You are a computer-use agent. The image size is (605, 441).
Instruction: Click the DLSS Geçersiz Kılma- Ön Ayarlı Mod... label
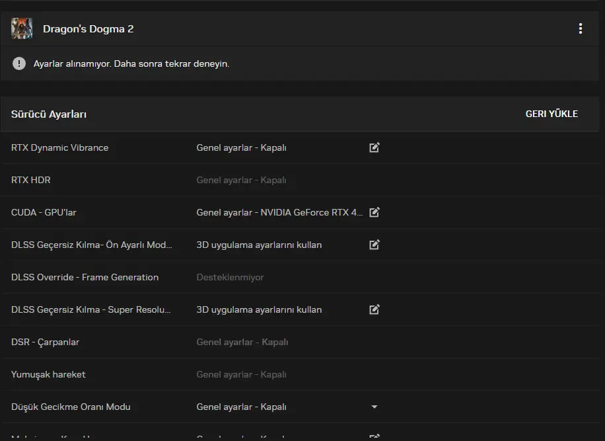[92, 245]
